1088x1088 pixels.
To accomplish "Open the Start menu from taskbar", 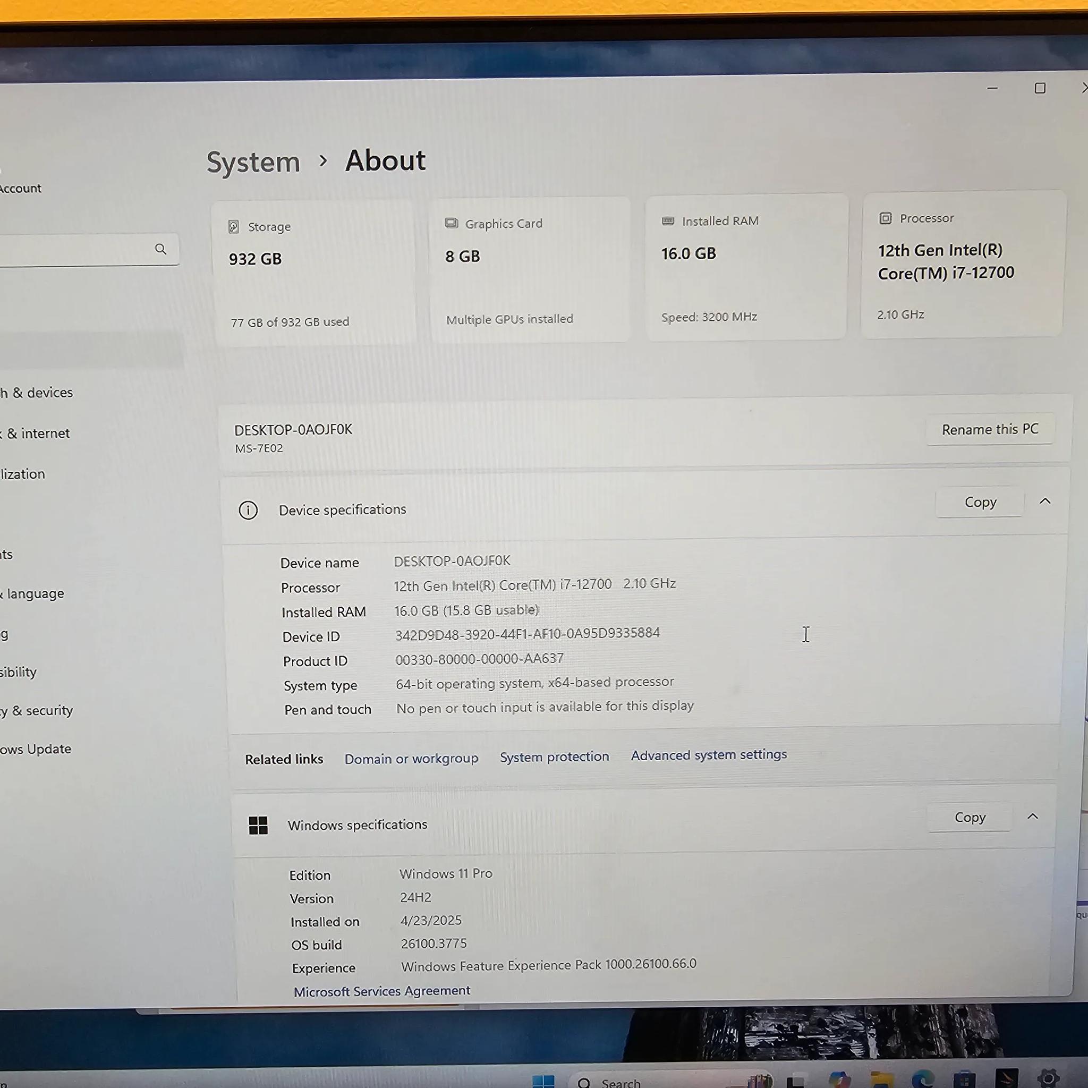I will click(x=543, y=1081).
